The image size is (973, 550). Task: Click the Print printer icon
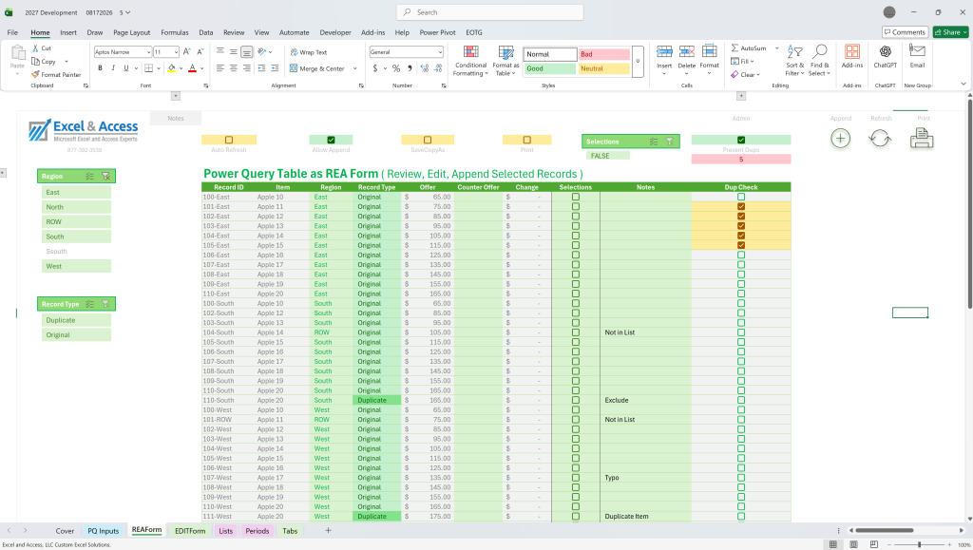pyautogui.click(x=922, y=139)
